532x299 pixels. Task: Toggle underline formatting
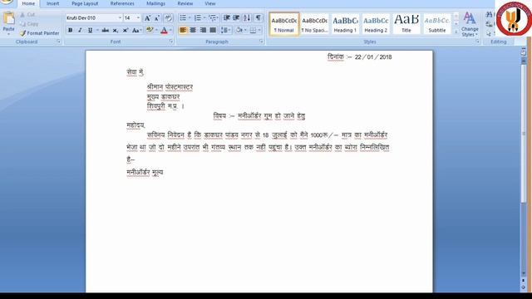click(90, 30)
